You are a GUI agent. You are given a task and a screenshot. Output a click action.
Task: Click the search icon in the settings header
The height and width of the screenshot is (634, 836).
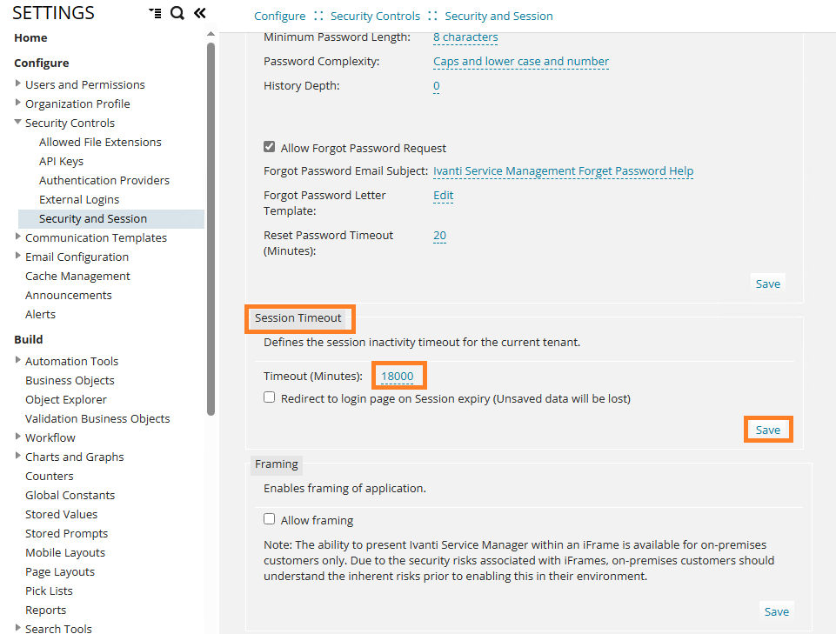coord(177,13)
